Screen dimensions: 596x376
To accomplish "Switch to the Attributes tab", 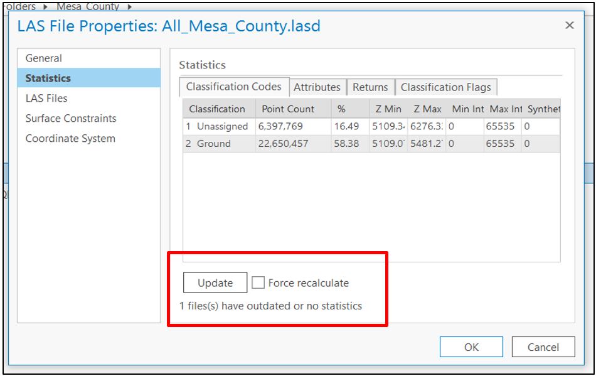I will pyautogui.click(x=317, y=88).
